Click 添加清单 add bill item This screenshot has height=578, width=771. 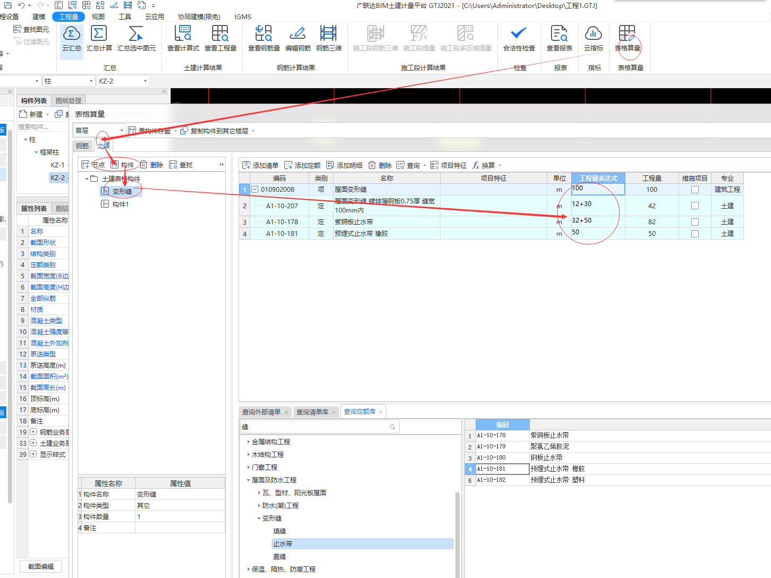pos(260,165)
